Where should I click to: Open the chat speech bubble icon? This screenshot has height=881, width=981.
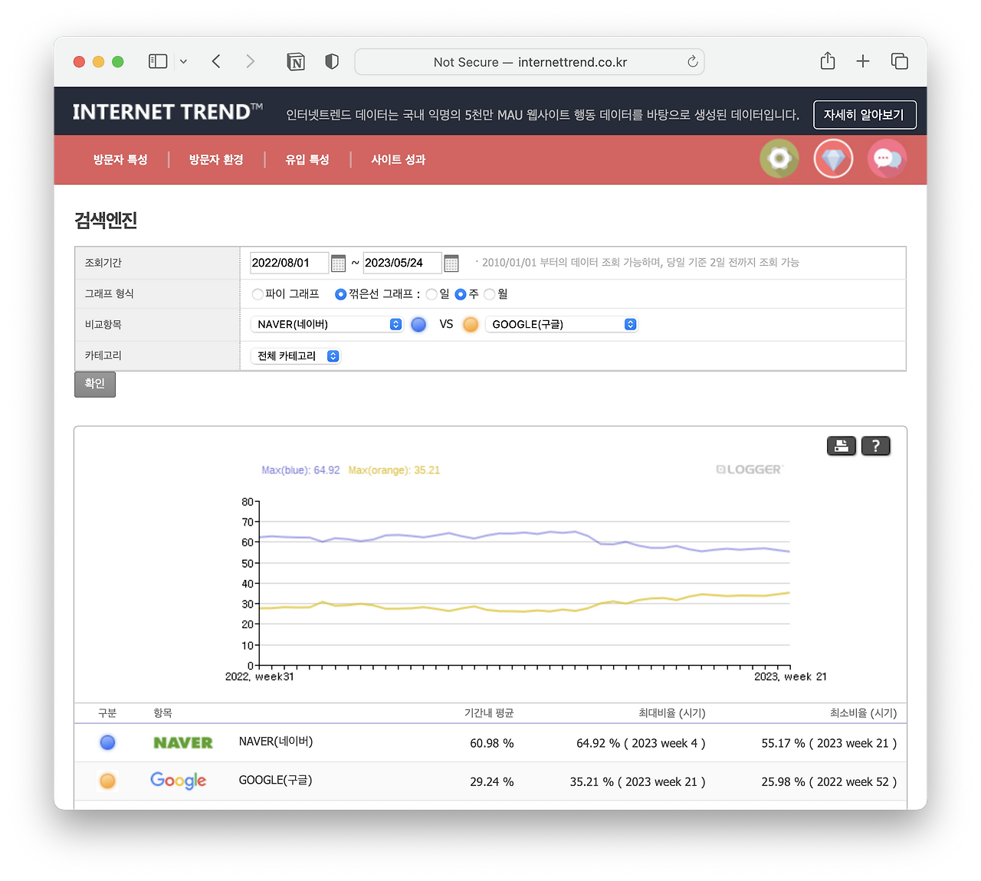pos(887,159)
